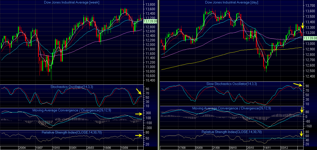Screen dimensions: 317x150
Task: Select the 14/11 date label
Action: tap(268, 148)
